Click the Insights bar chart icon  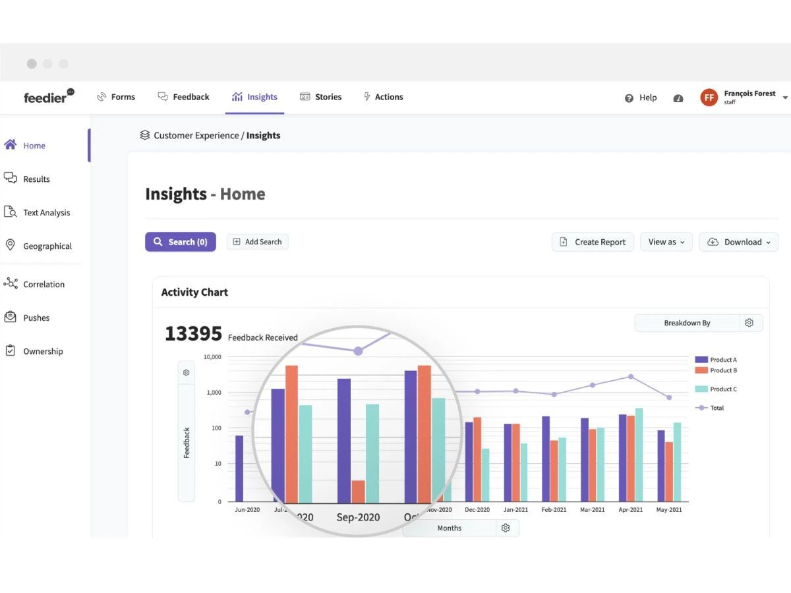click(237, 97)
